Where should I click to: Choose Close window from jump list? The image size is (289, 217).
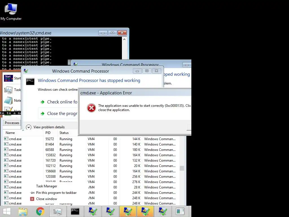click(x=47, y=199)
